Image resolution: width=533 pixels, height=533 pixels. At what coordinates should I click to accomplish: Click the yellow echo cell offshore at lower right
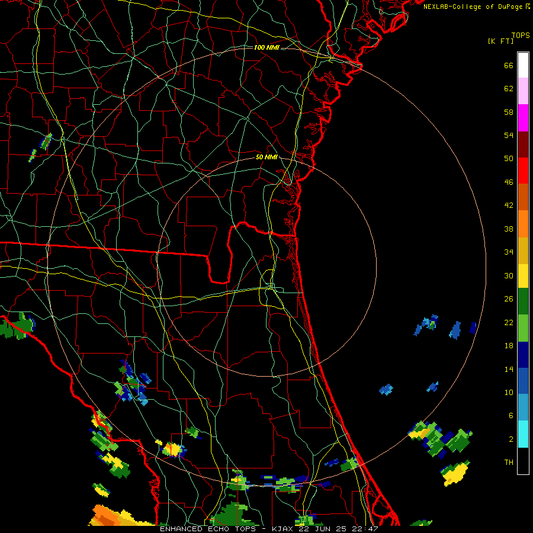[455, 473]
